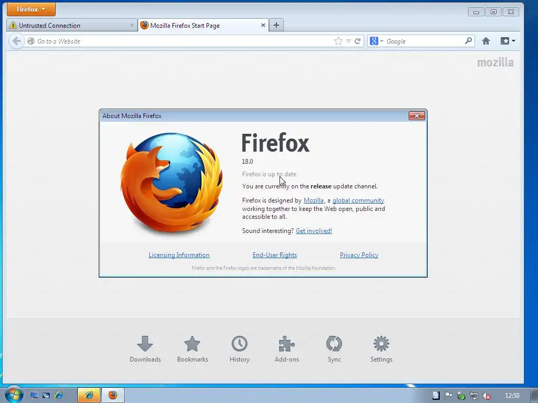Click the 12:50 taskbar clock
Image resolution: width=538 pixels, height=403 pixels.
(x=512, y=396)
